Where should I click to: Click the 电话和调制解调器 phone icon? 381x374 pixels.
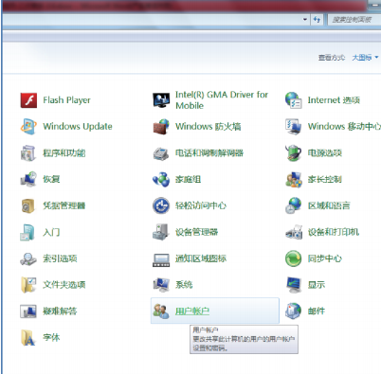click(161, 153)
